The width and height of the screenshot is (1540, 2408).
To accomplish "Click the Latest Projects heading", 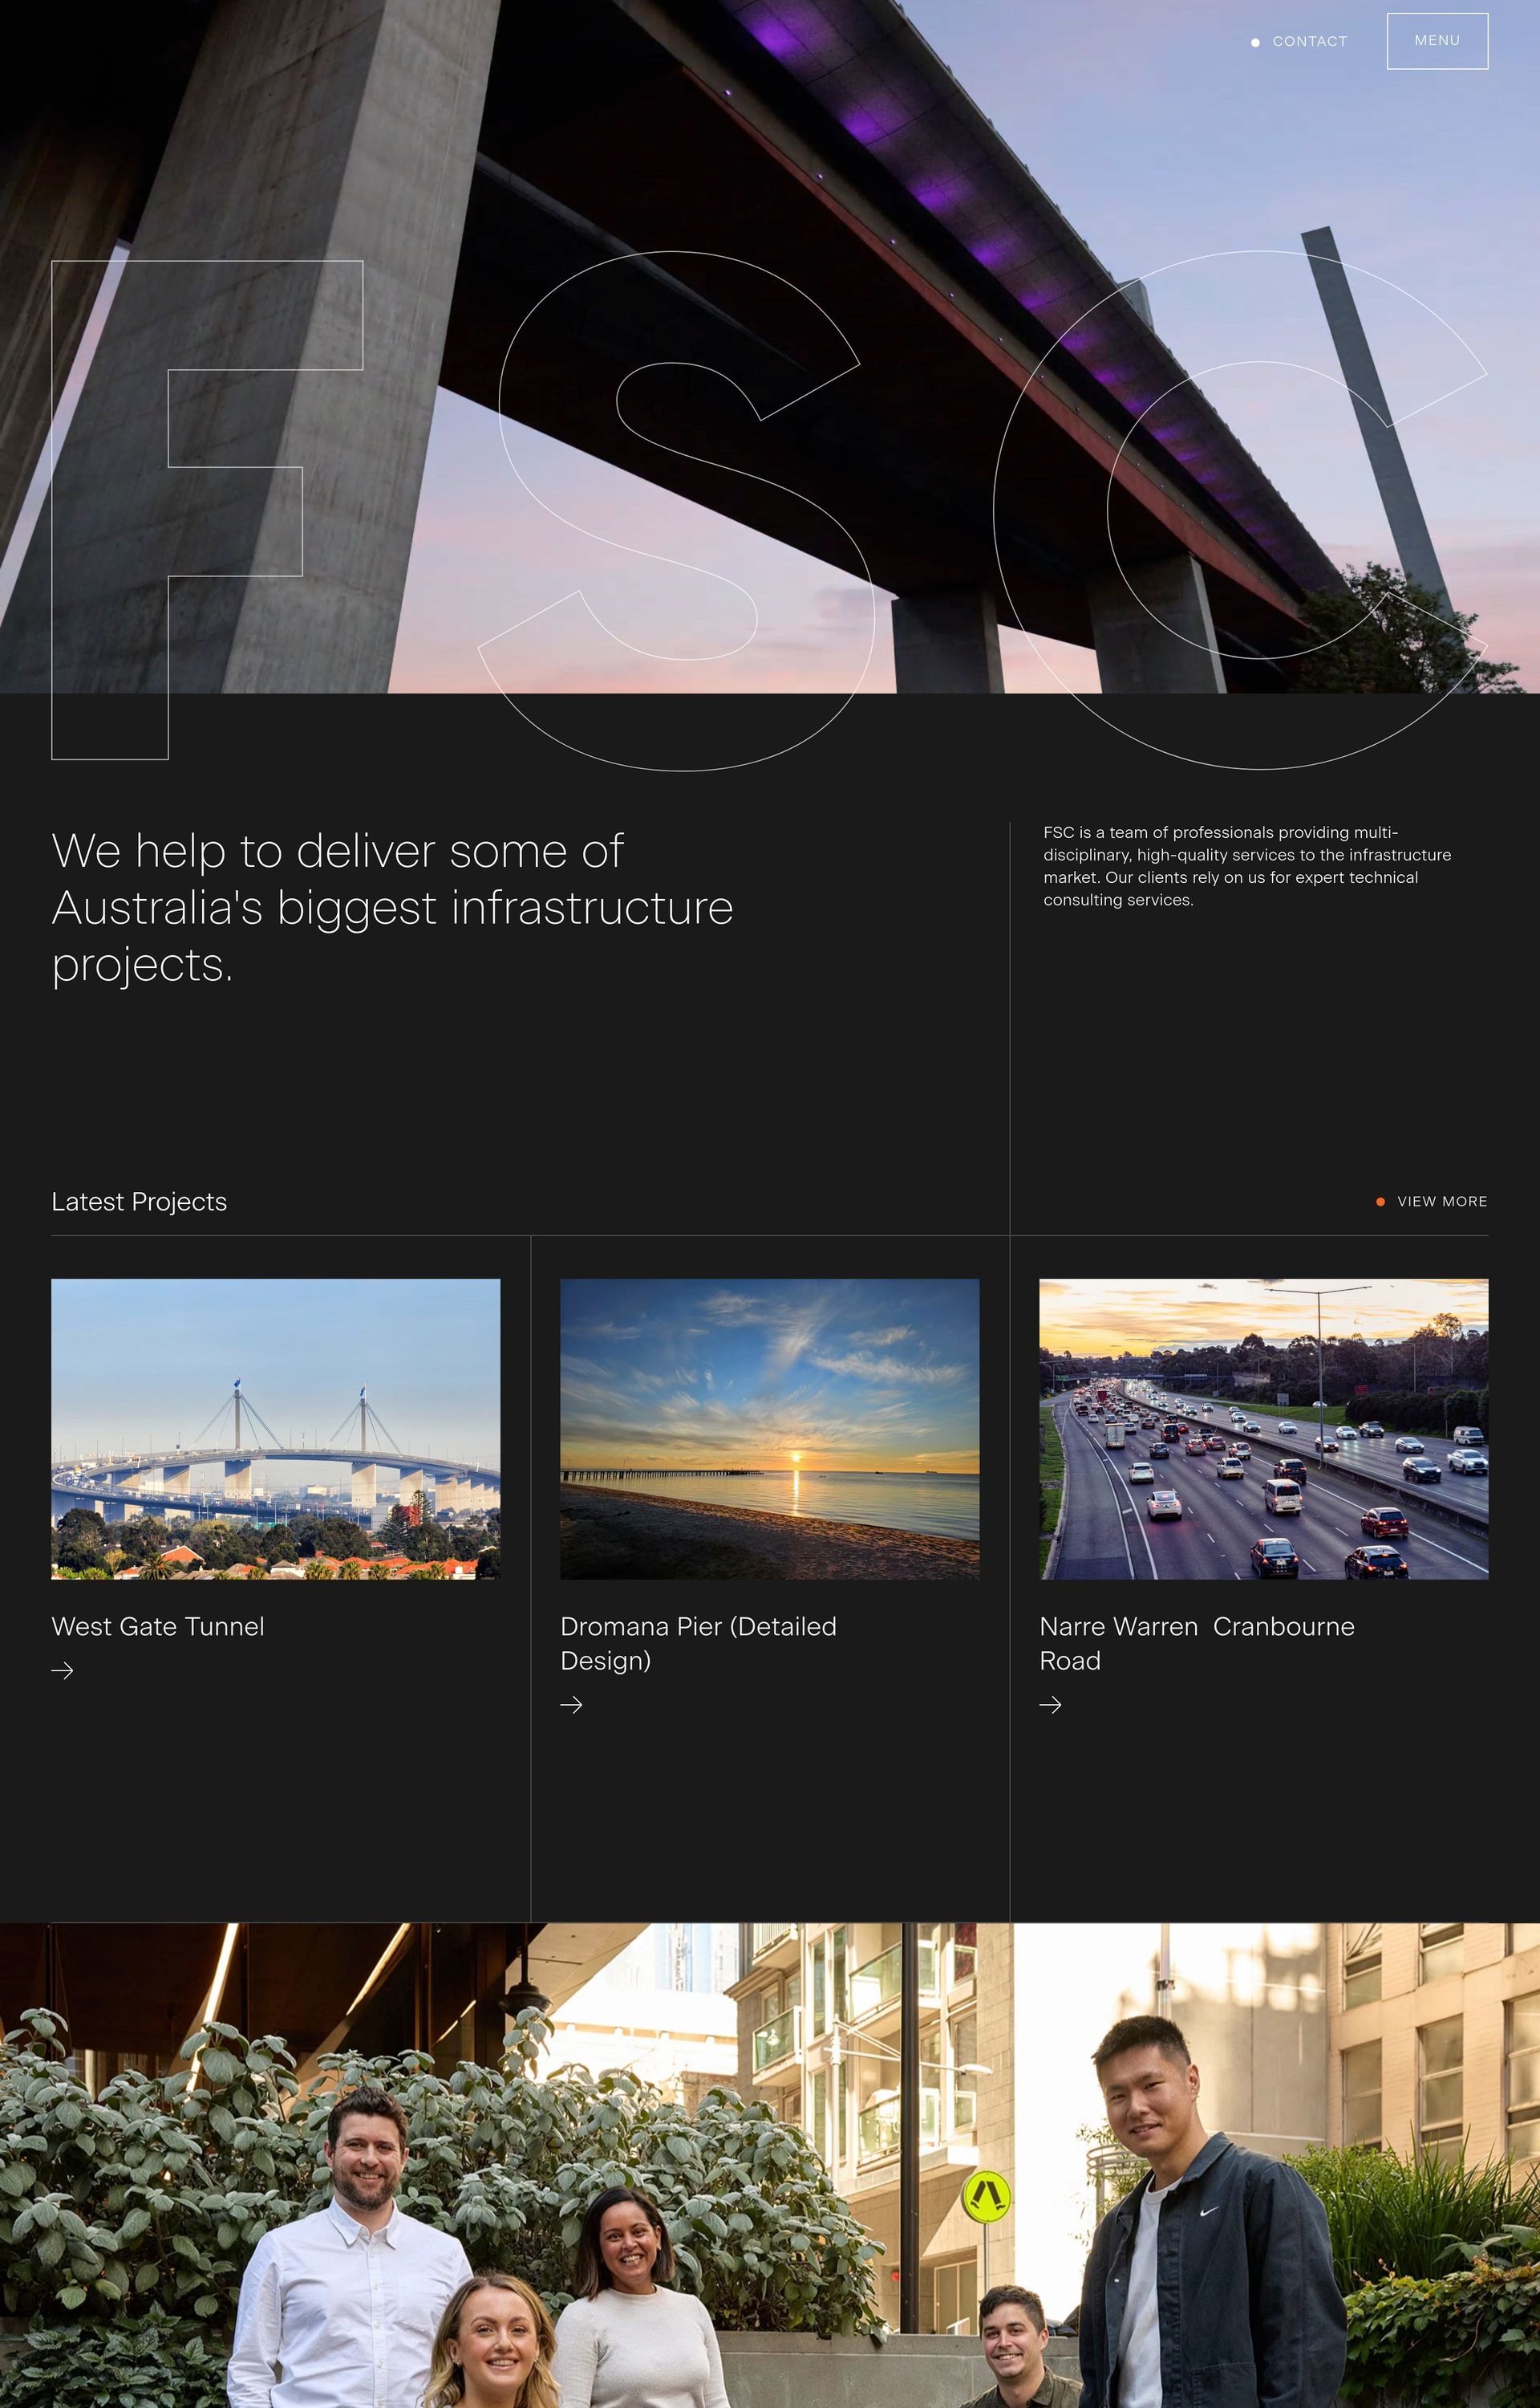I will click(x=139, y=1202).
